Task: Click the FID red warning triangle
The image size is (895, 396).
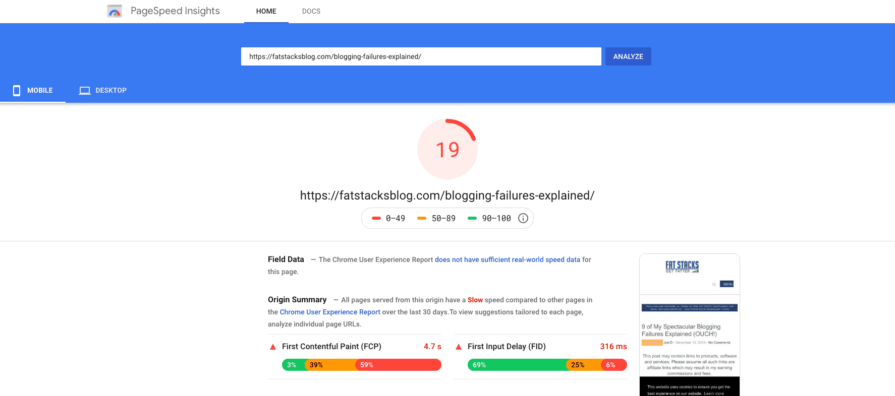Action: click(x=458, y=346)
